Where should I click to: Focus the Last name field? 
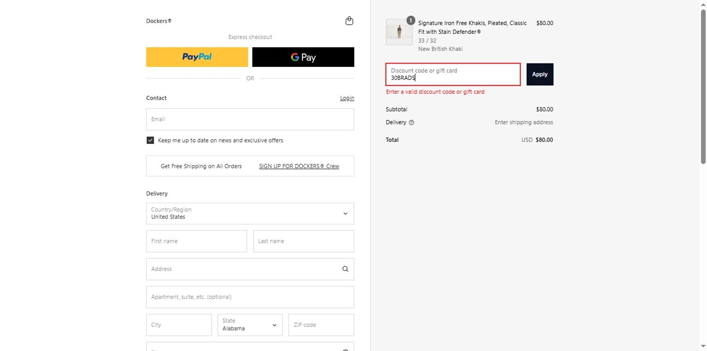[304, 241]
